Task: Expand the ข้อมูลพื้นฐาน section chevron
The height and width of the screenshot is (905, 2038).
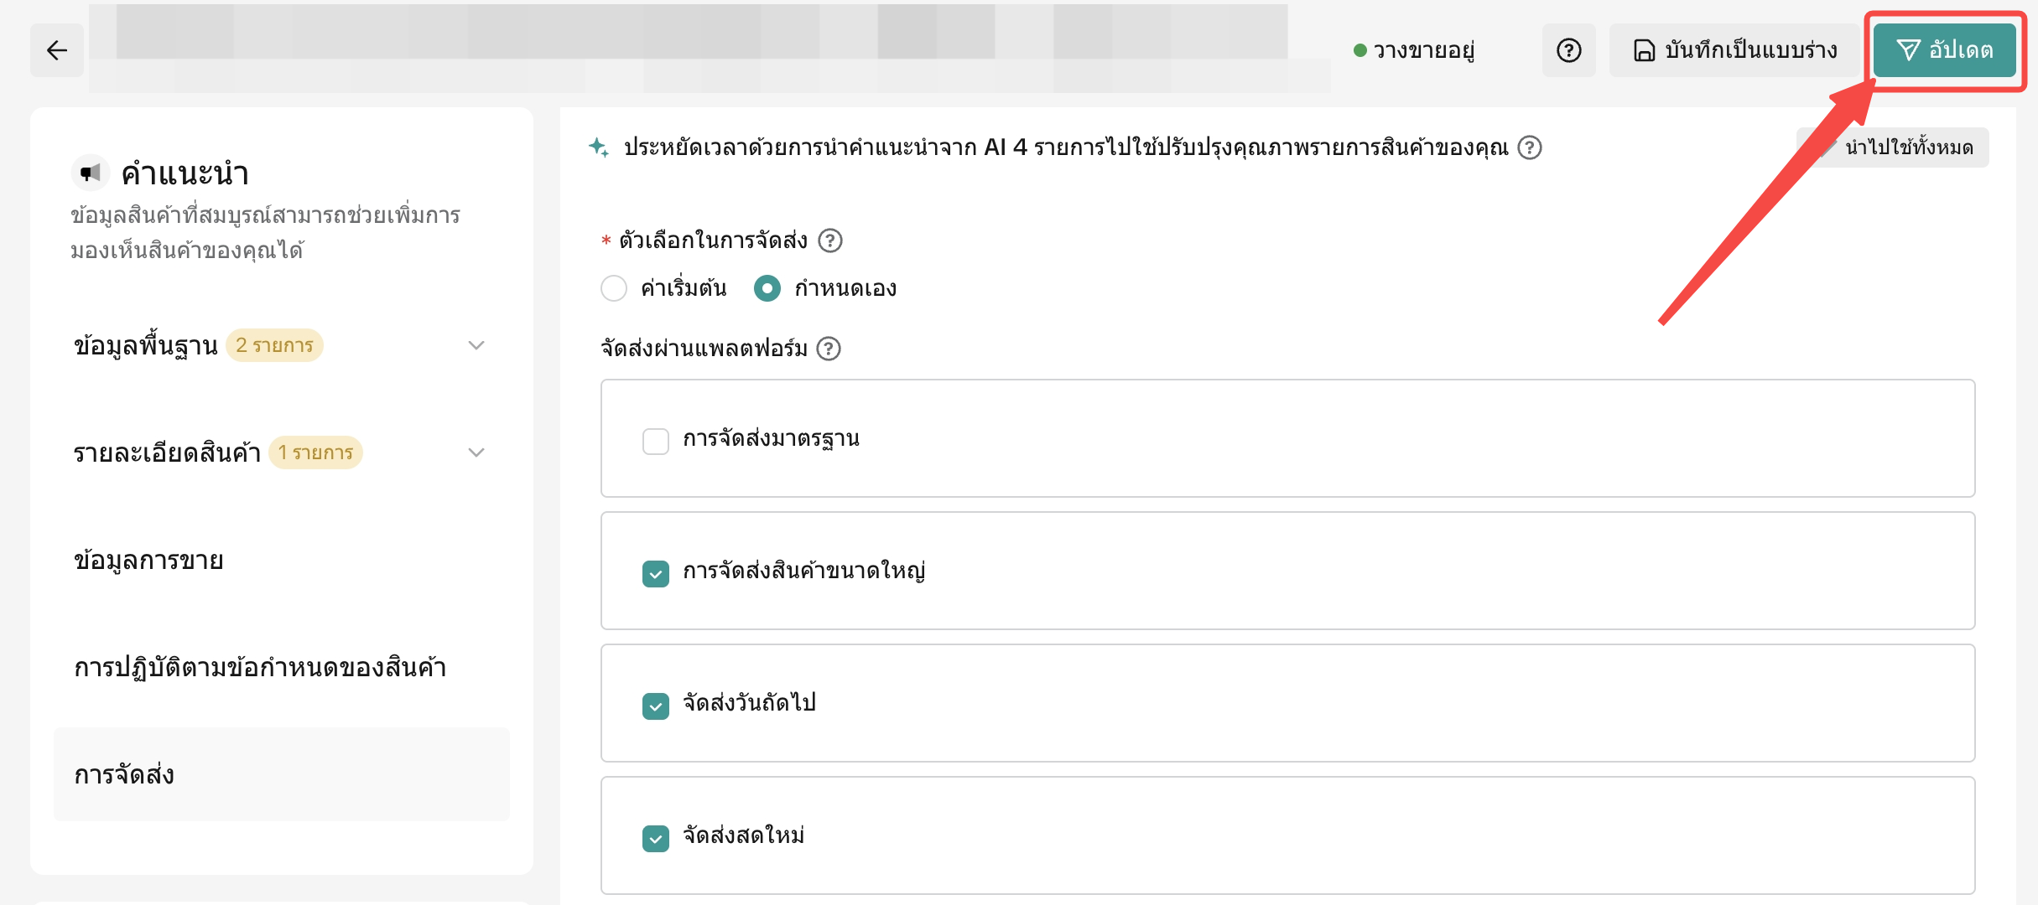Action: [476, 345]
